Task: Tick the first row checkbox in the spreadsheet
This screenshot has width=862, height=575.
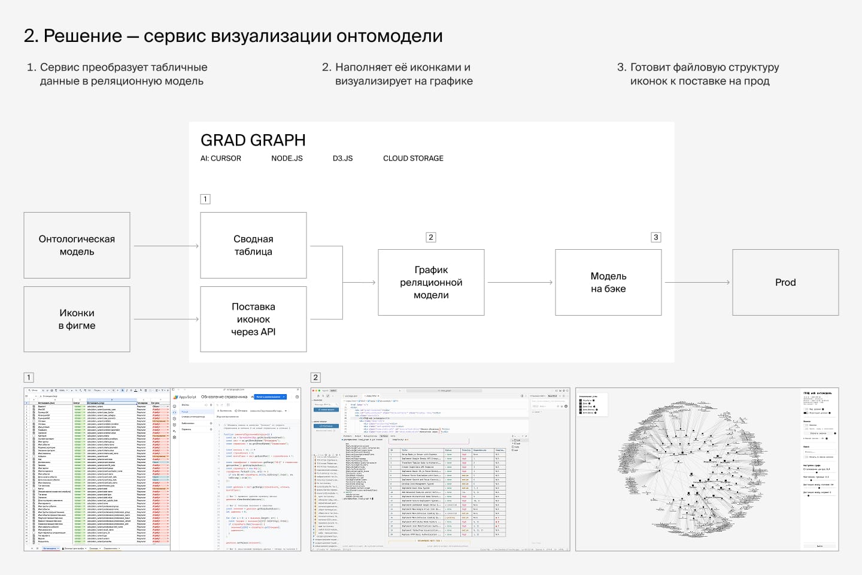Action: pos(34,407)
